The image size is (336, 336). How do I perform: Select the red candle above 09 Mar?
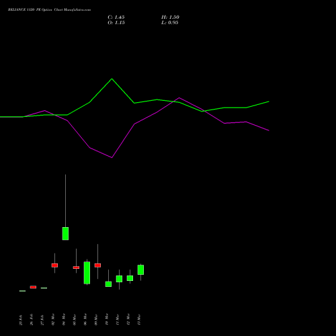[97, 265]
